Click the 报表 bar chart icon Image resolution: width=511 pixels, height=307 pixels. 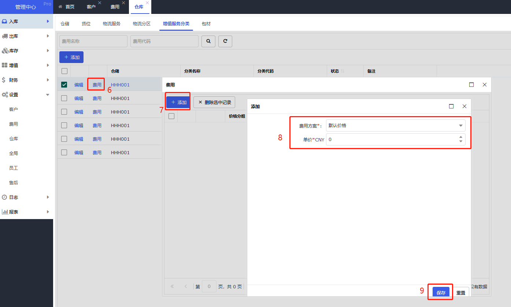[x=5, y=212]
